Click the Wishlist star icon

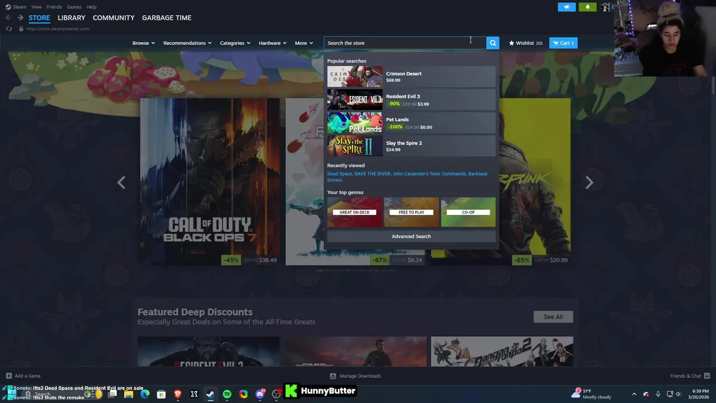511,43
